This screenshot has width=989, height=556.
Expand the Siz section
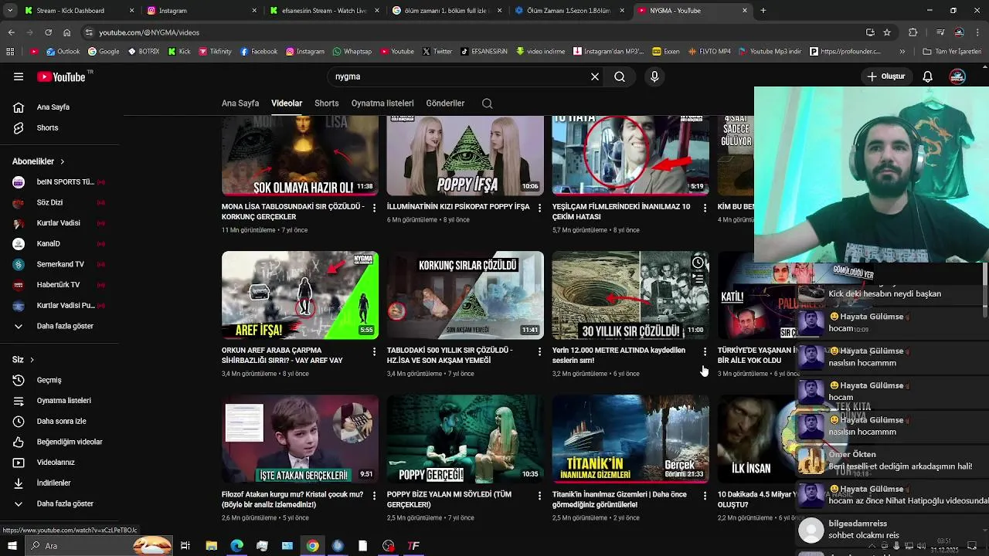click(23, 360)
